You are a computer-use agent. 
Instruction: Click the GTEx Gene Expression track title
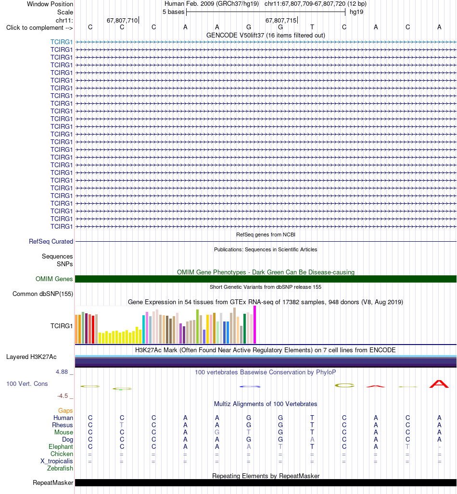click(266, 302)
